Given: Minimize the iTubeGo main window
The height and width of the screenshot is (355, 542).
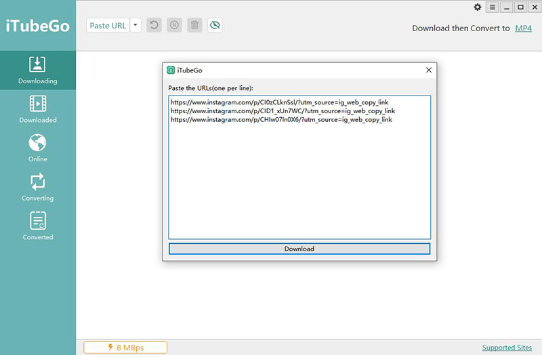Looking at the screenshot, I should point(506,7).
